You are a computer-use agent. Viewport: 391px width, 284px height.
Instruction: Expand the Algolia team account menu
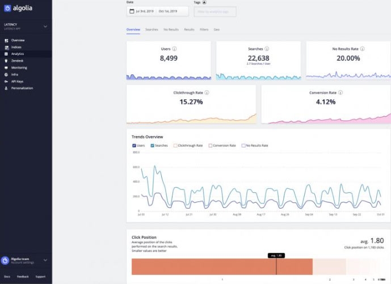click(45, 260)
